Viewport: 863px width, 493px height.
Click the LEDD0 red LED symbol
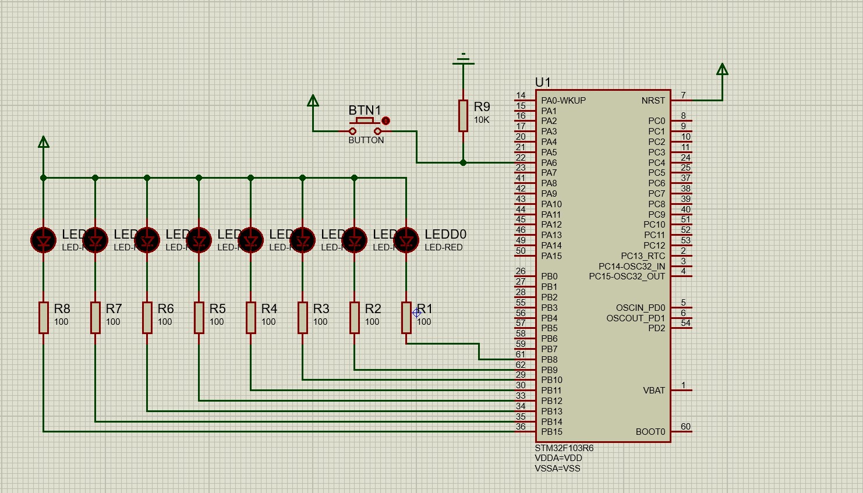pyautogui.click(x=406, y=240)
